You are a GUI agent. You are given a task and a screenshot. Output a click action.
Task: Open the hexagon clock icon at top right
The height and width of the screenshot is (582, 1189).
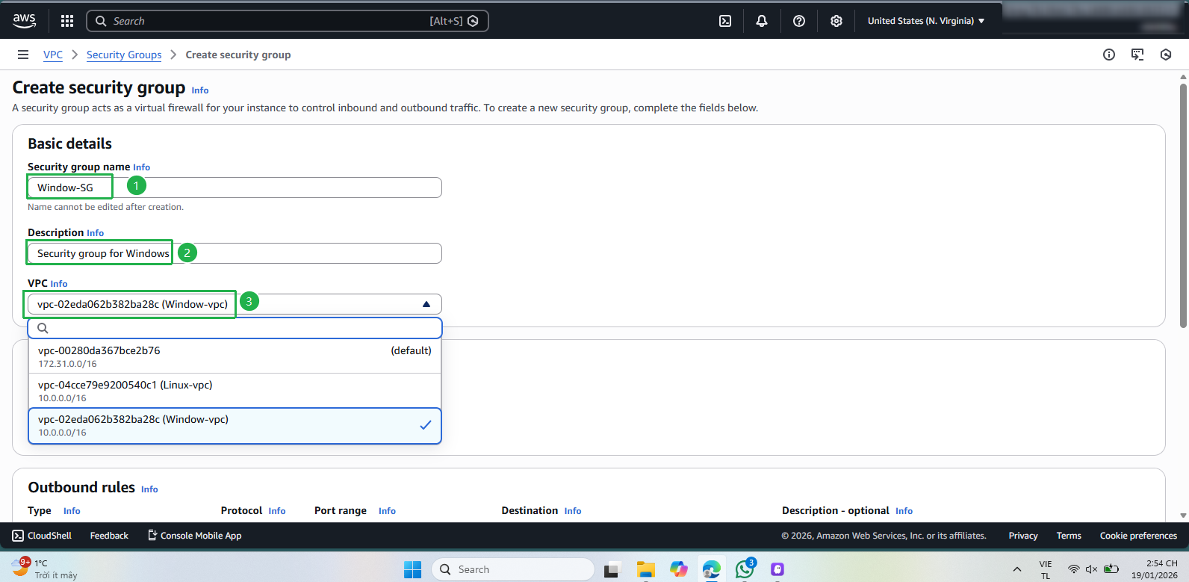point(1166,55)
